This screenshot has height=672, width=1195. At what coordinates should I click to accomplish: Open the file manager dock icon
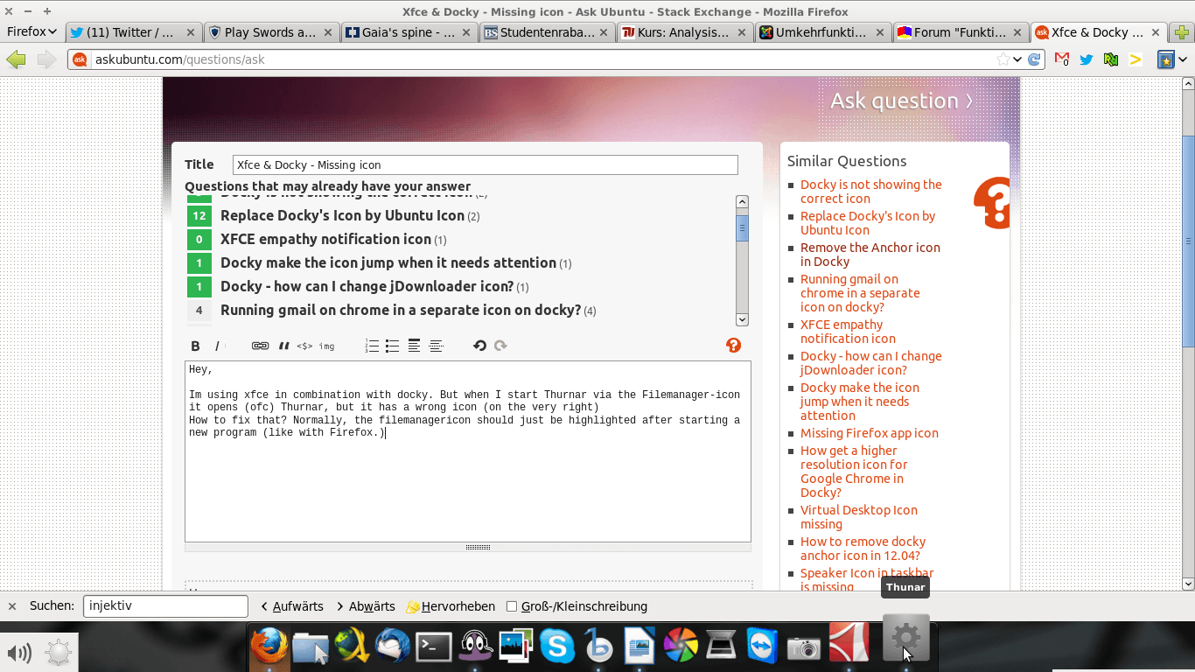[310, 647]
